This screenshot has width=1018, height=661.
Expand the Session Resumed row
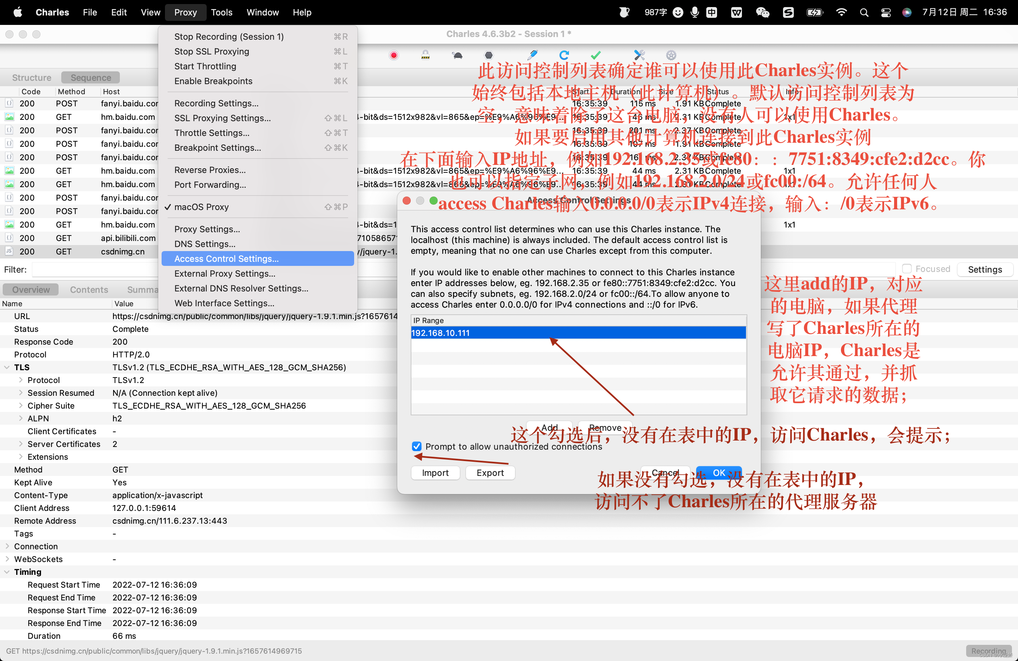click(21, 392)
